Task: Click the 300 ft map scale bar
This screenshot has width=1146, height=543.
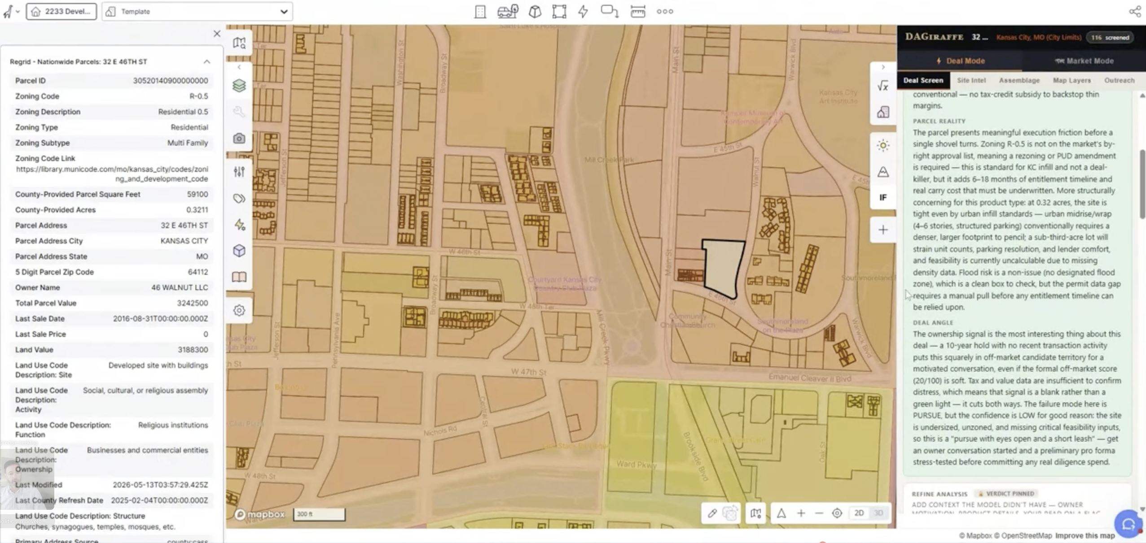Action: (x=319, y=514)
